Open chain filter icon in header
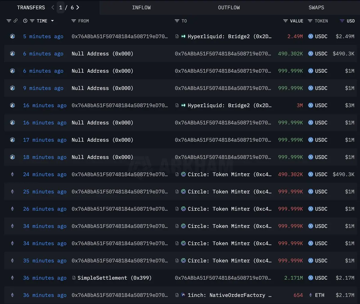 click(9, 21)
